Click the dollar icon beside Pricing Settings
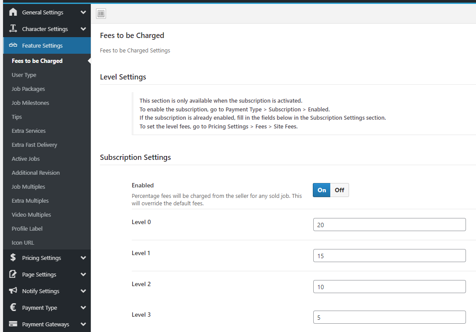 click(13, 257)
